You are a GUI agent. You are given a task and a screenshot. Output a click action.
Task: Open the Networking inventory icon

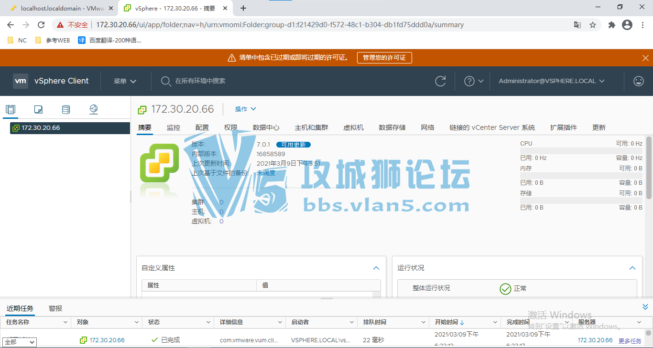tap(93, 109)
